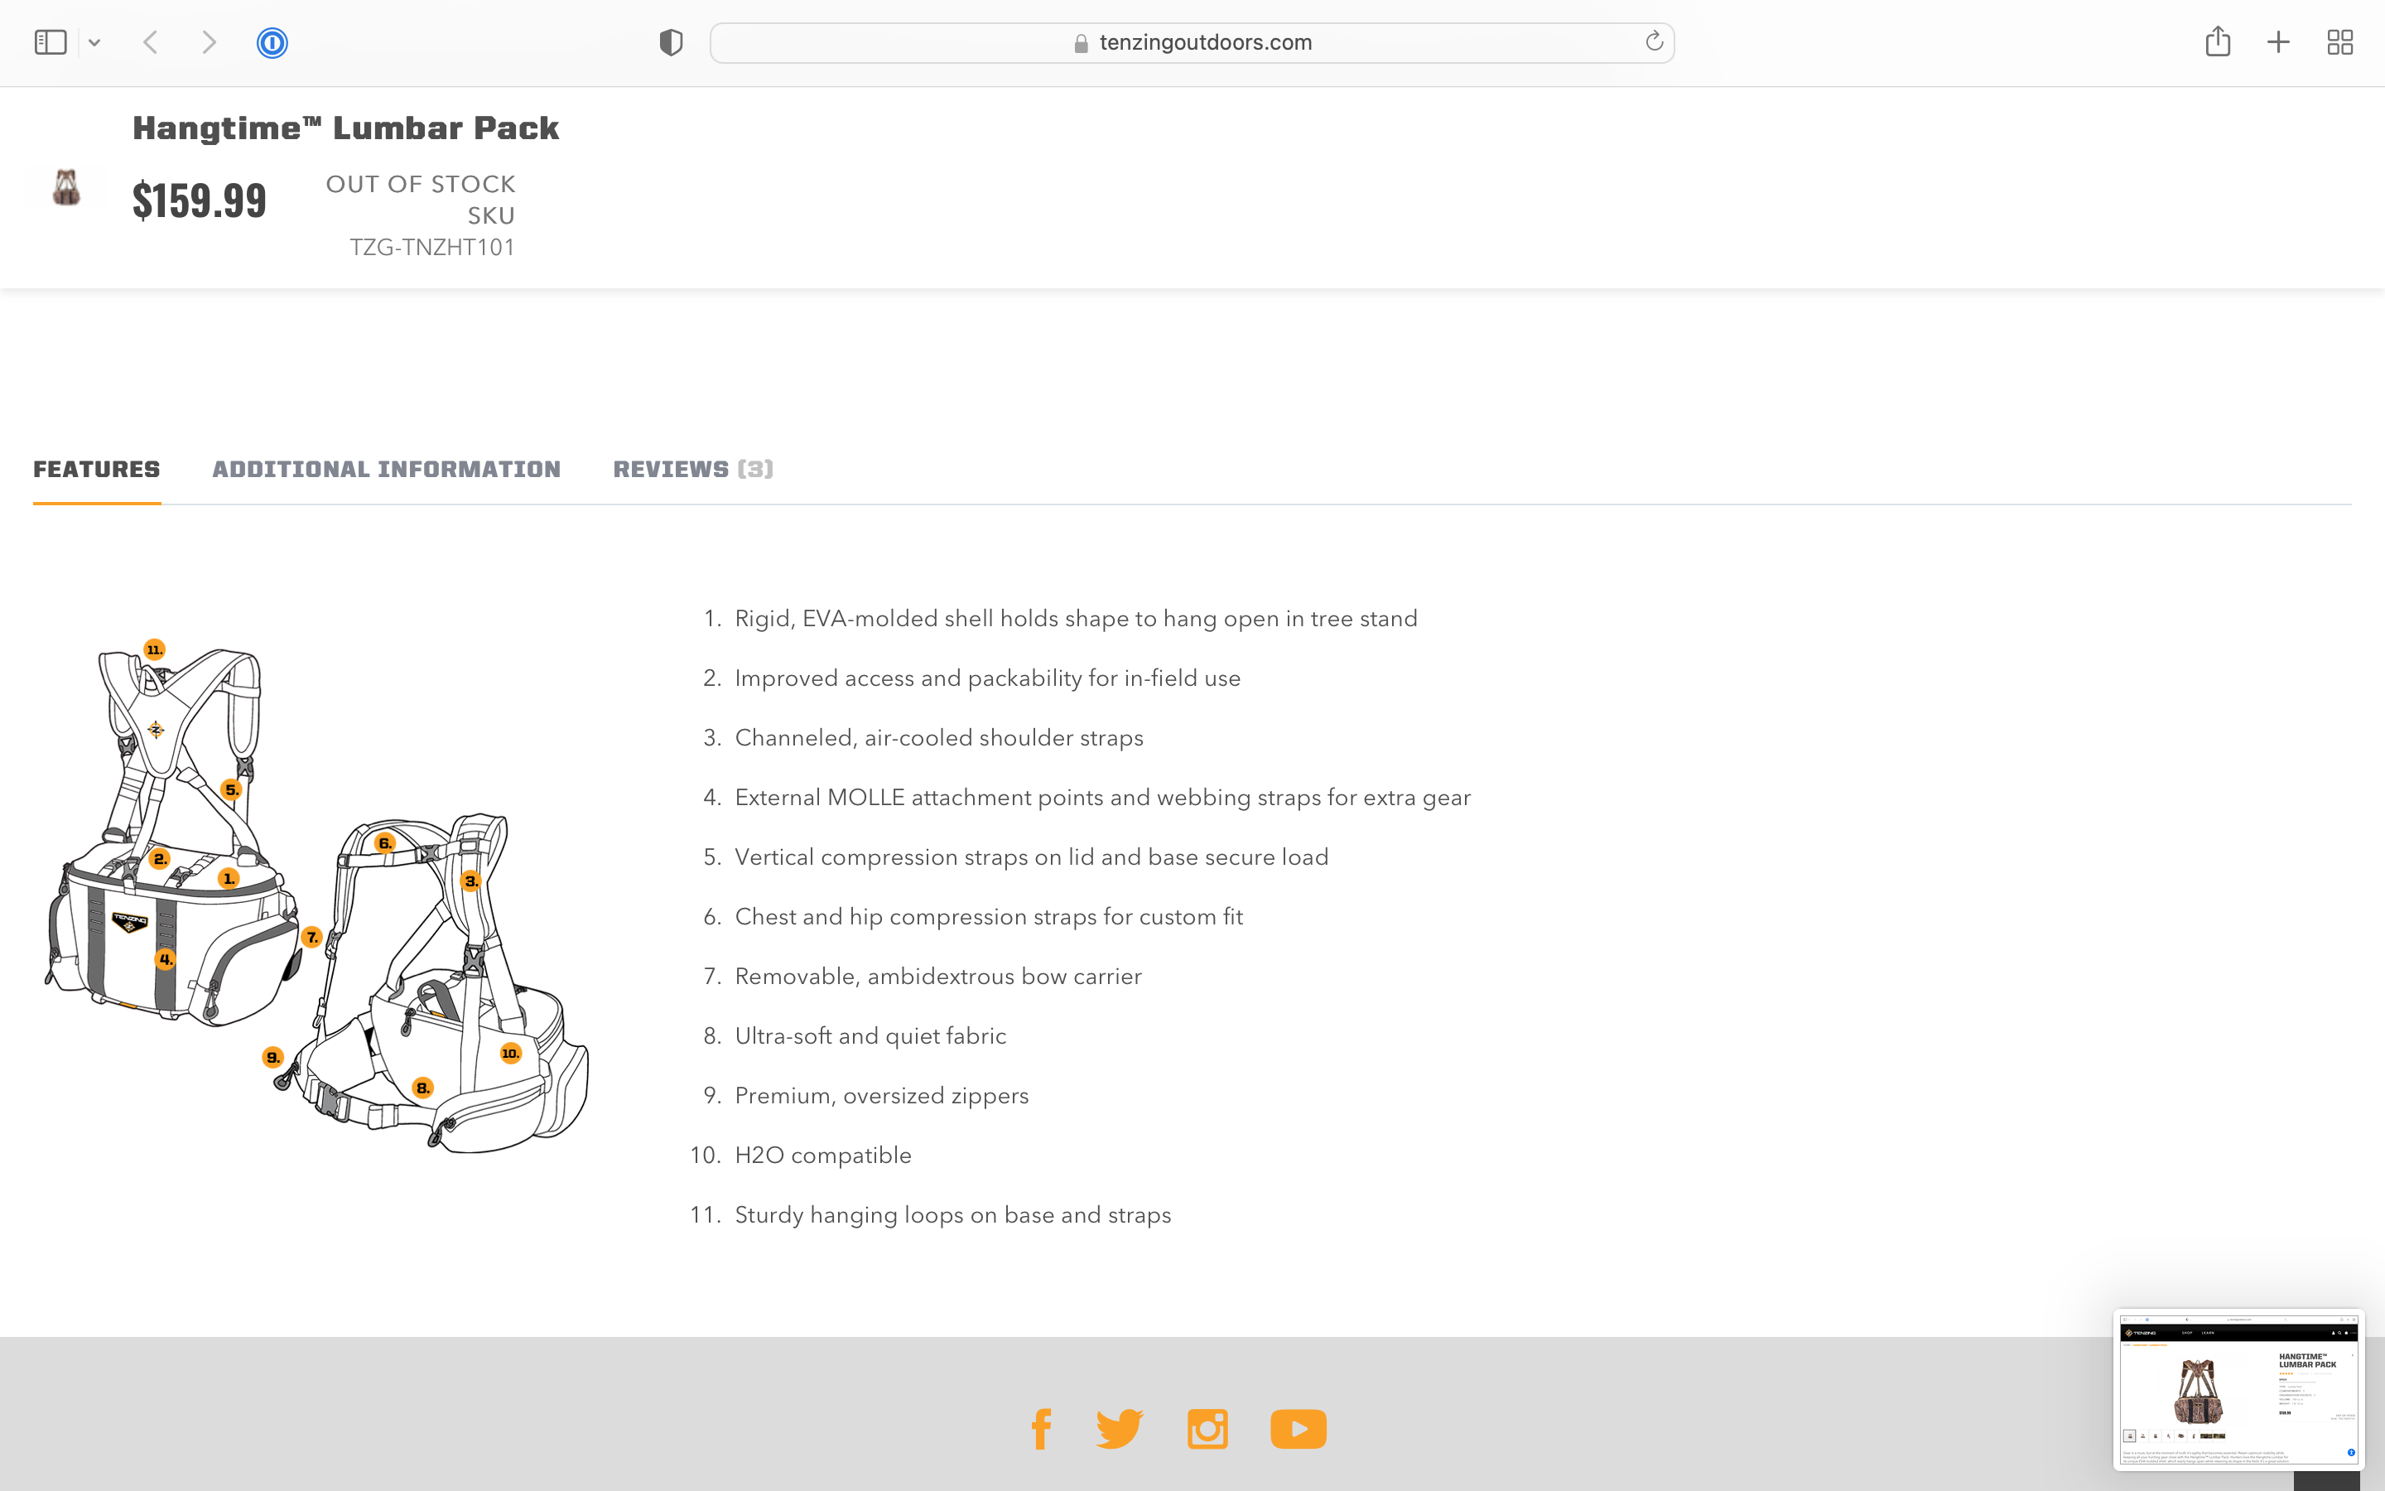Visit the Instagram page
This screenshot has width=2385, height=1491.
click(1207, 1429)
